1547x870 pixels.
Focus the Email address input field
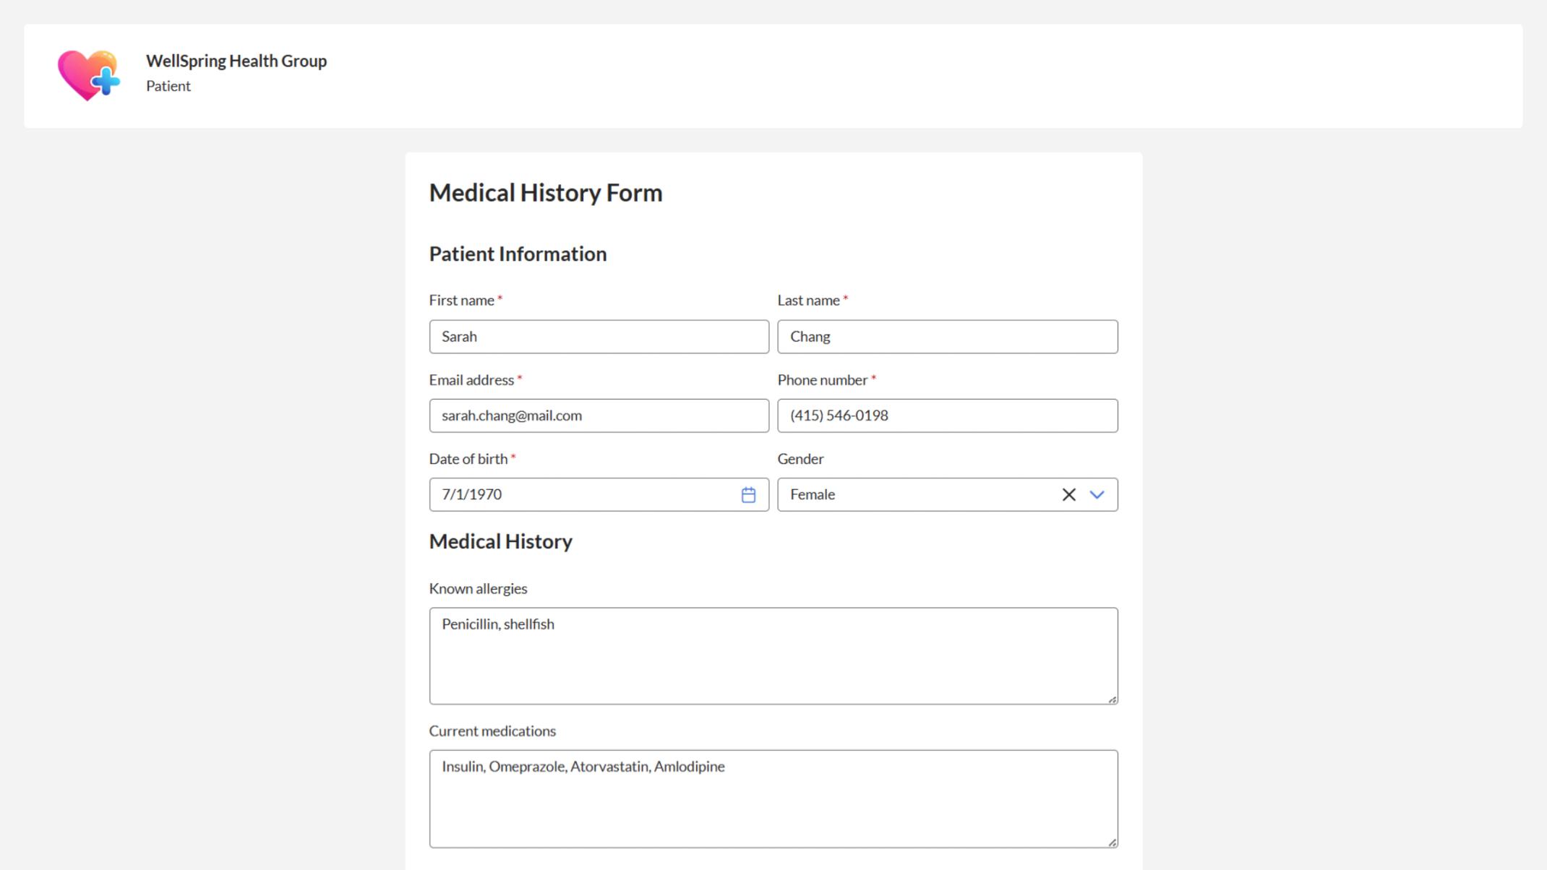click(599, 415)
